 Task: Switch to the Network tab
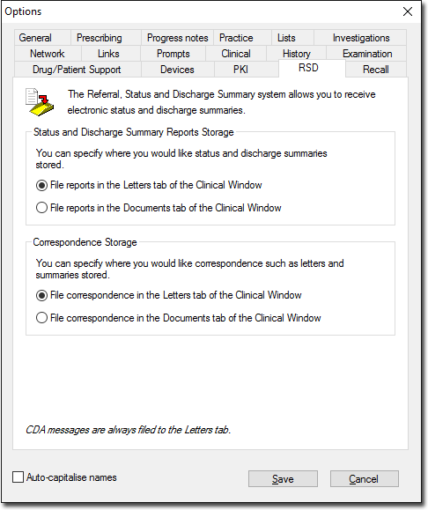[x=48, y=54]
